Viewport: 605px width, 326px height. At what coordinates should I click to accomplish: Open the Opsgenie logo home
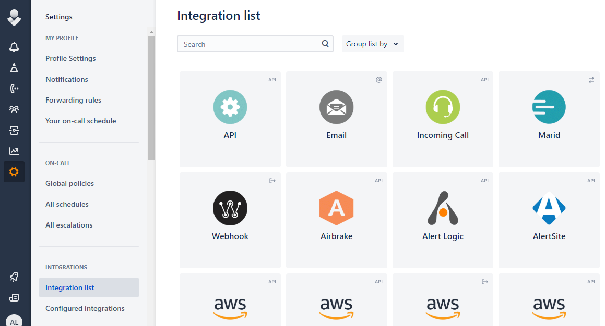pos(14,18)
